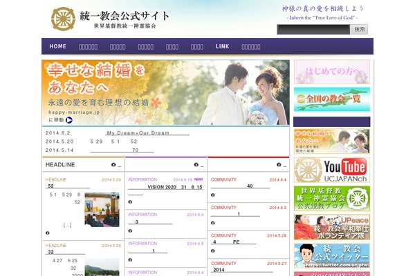Click the arrow icon in the middle column header
The height and width of the screenshot is (276, 415).
196,164
